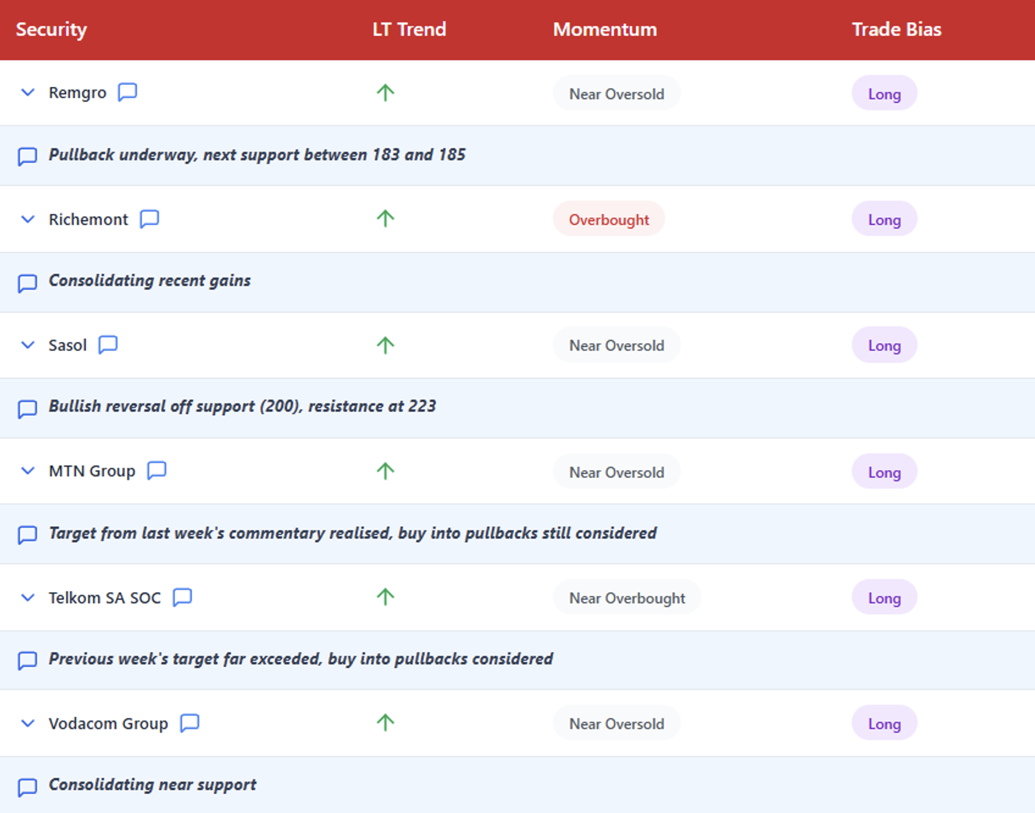Select the Richemont security name
This screenshot has height=813, width=1035.
(x=88, y=219)
